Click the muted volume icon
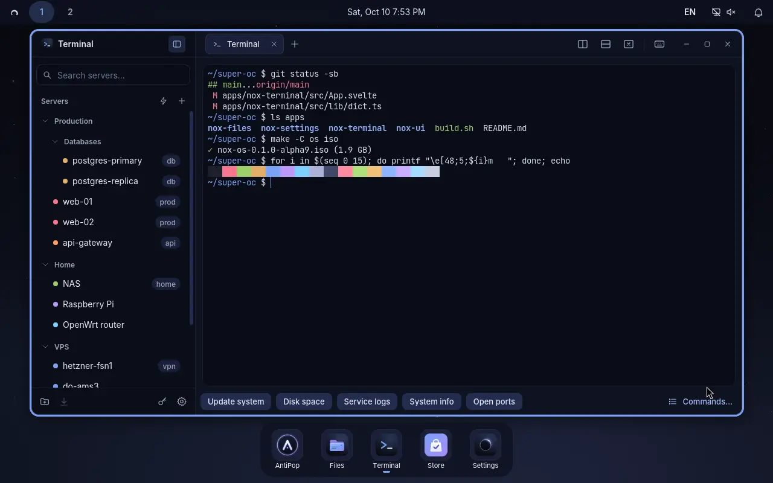Image resolution: width=773 pixels, height=483 pixels. (x=731, y=12)
